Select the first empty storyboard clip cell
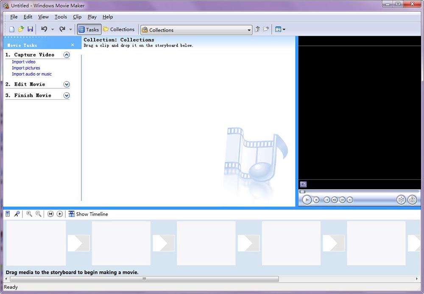The height and width of the screenshot is (294, 424). click(36, 243)
